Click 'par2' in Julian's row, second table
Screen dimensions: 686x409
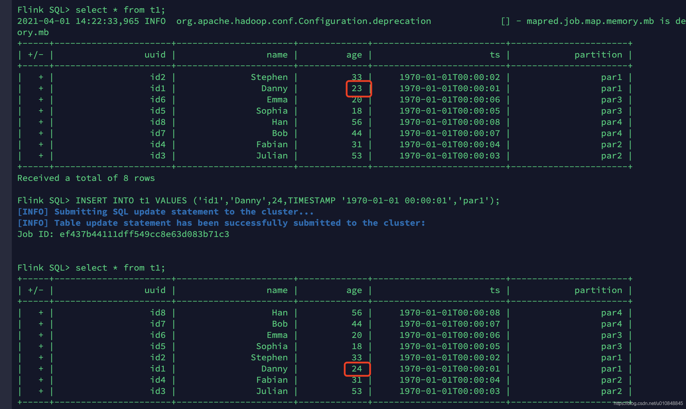pyautogui.click(x=611, y=391)
